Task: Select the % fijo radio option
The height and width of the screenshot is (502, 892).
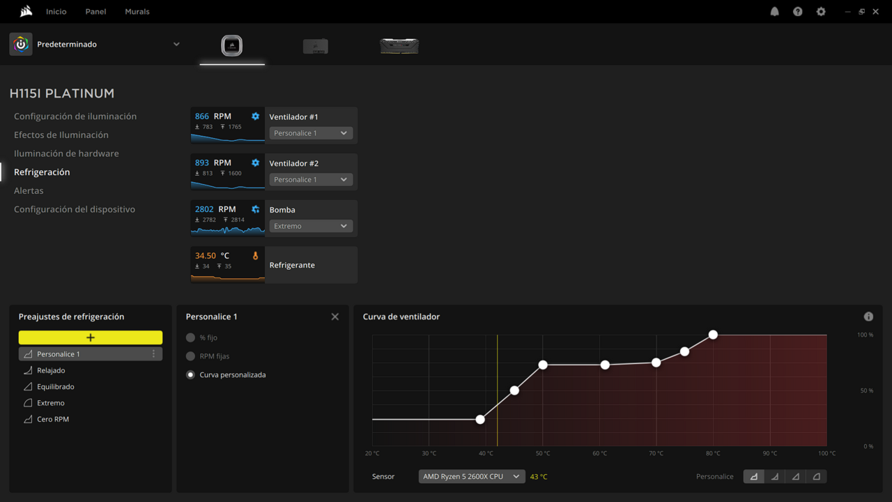Action: [190, 337]
